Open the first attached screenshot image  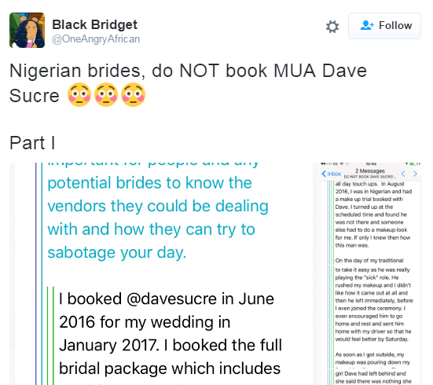tap(160, 273)
